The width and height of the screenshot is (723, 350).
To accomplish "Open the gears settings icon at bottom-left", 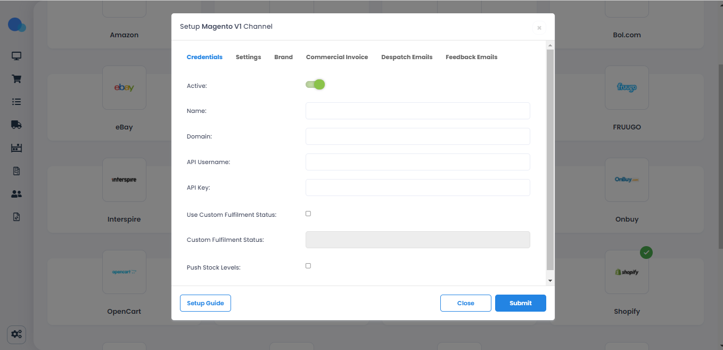I will (x=17, y=335).
